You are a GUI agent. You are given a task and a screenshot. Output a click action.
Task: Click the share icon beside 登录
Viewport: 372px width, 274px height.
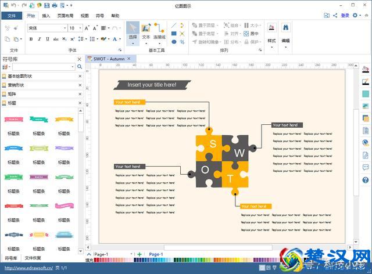point(335,16)
